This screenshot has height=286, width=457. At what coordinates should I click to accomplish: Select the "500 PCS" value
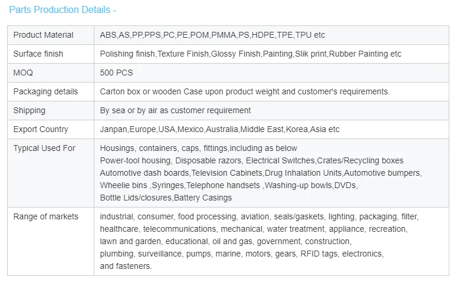[116, 73]
